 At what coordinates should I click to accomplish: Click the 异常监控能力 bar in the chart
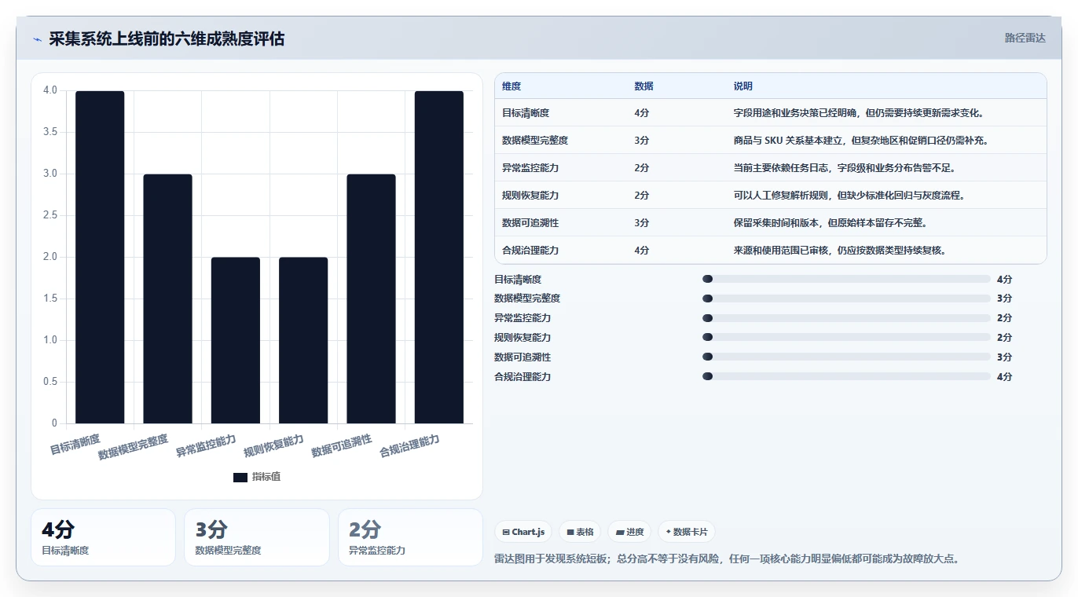click(235, 340)
